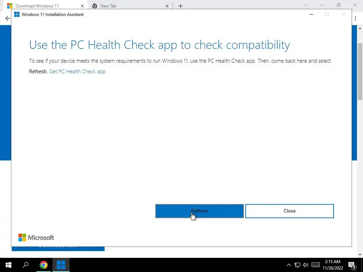Minimize the Chrome browser window
Image resolution: width=363 pixels, height=272 pixels.
click(322, 5)
